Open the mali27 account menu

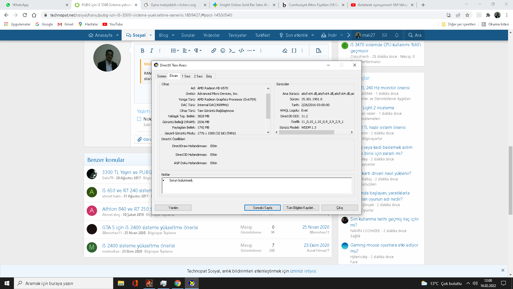pyautogui.click(x=365, y=35)
